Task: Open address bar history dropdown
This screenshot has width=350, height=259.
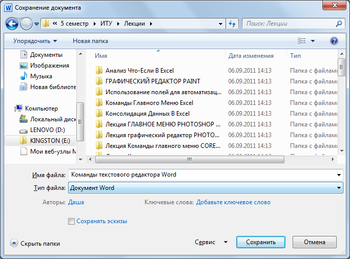Action: pyautogui.click(x=220, y=24)
